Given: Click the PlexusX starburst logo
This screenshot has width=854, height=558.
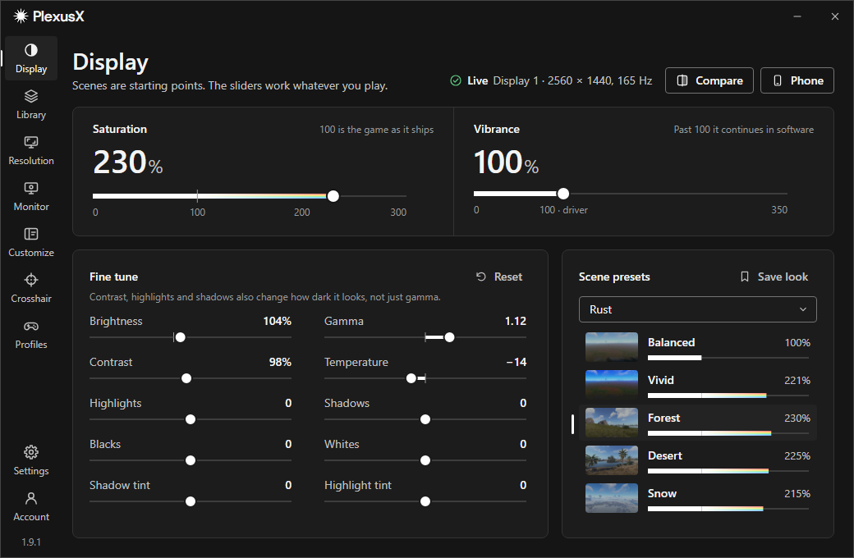Looking at the screenshot, I should point(21,16).
